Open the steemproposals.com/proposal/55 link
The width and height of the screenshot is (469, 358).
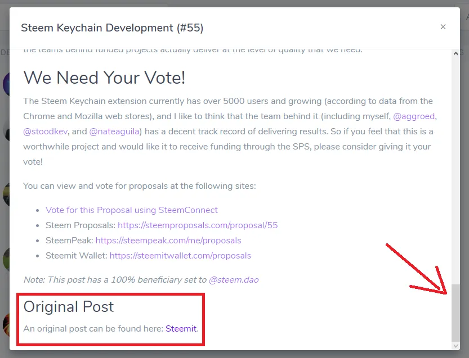[x=198, y=225]
